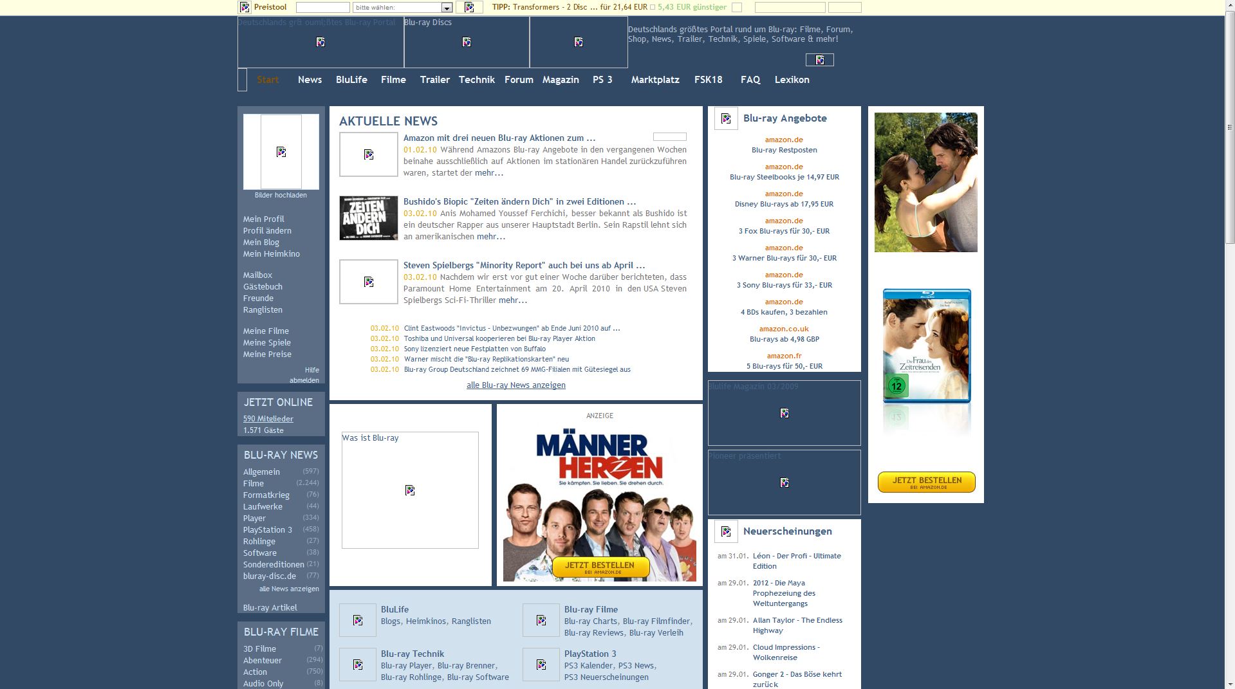
Task: Open the FAQ navigation tab
Action: tap(750, 80)
